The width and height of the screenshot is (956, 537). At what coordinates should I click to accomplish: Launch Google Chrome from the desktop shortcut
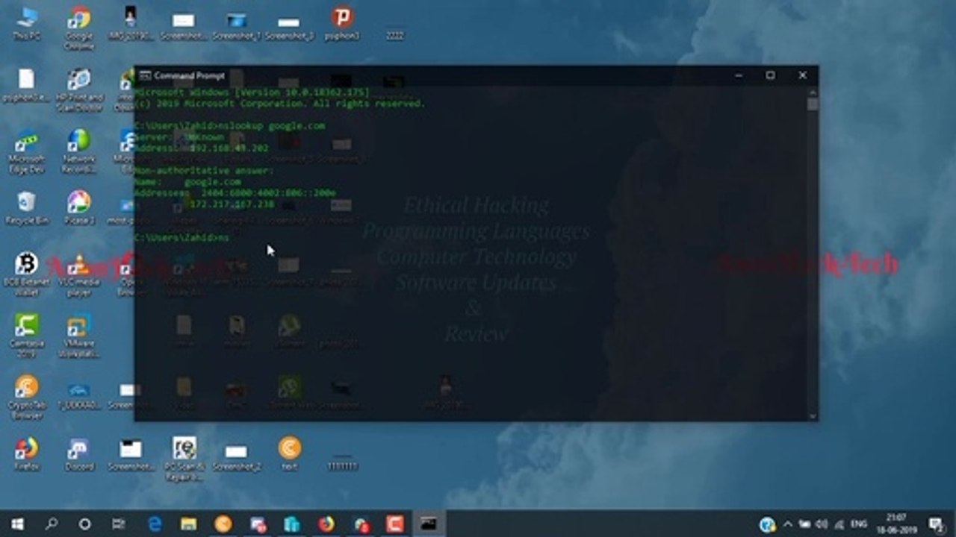(78, 28)
